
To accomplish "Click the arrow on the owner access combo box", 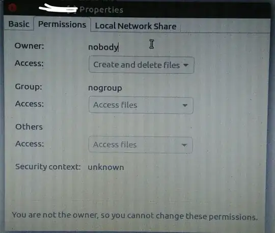I will [186, 65].
